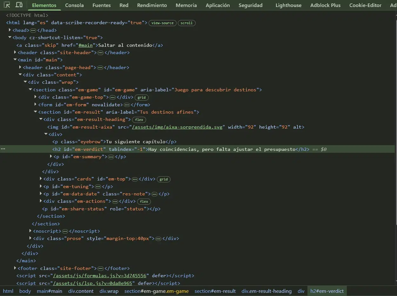
Task: Open the Elementos tab
Action: click(x=44, y=5)
